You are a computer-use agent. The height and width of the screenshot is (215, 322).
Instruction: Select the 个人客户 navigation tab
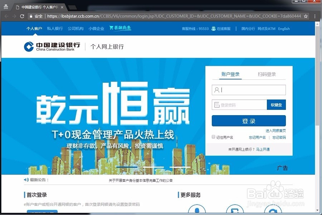[x=34, y=29]
